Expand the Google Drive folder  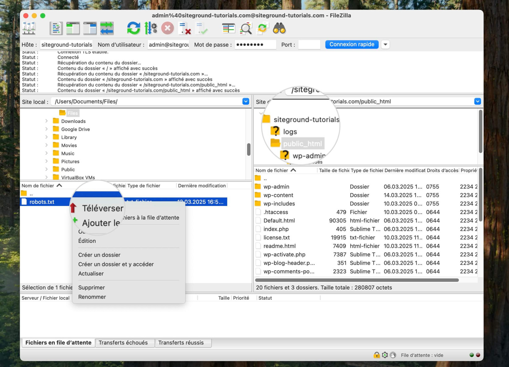pyautogui.click(x=46, y=129)
